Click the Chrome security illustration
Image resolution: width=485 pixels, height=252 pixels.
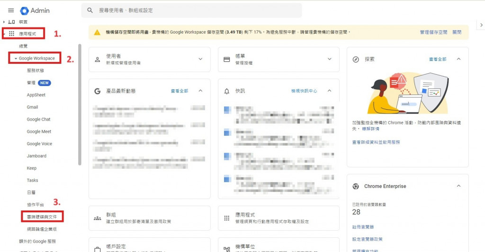(408, 93)
